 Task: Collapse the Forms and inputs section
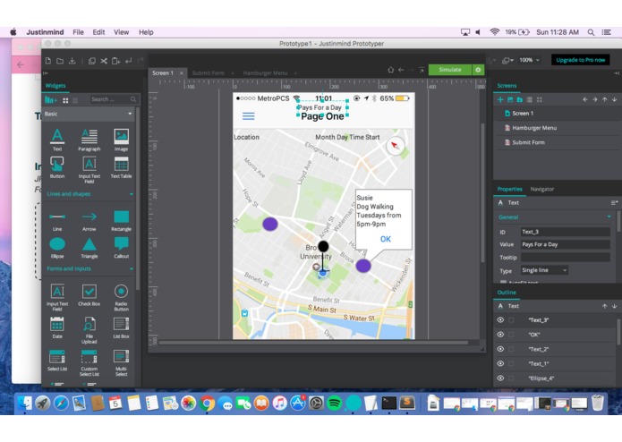pos(132,269)
